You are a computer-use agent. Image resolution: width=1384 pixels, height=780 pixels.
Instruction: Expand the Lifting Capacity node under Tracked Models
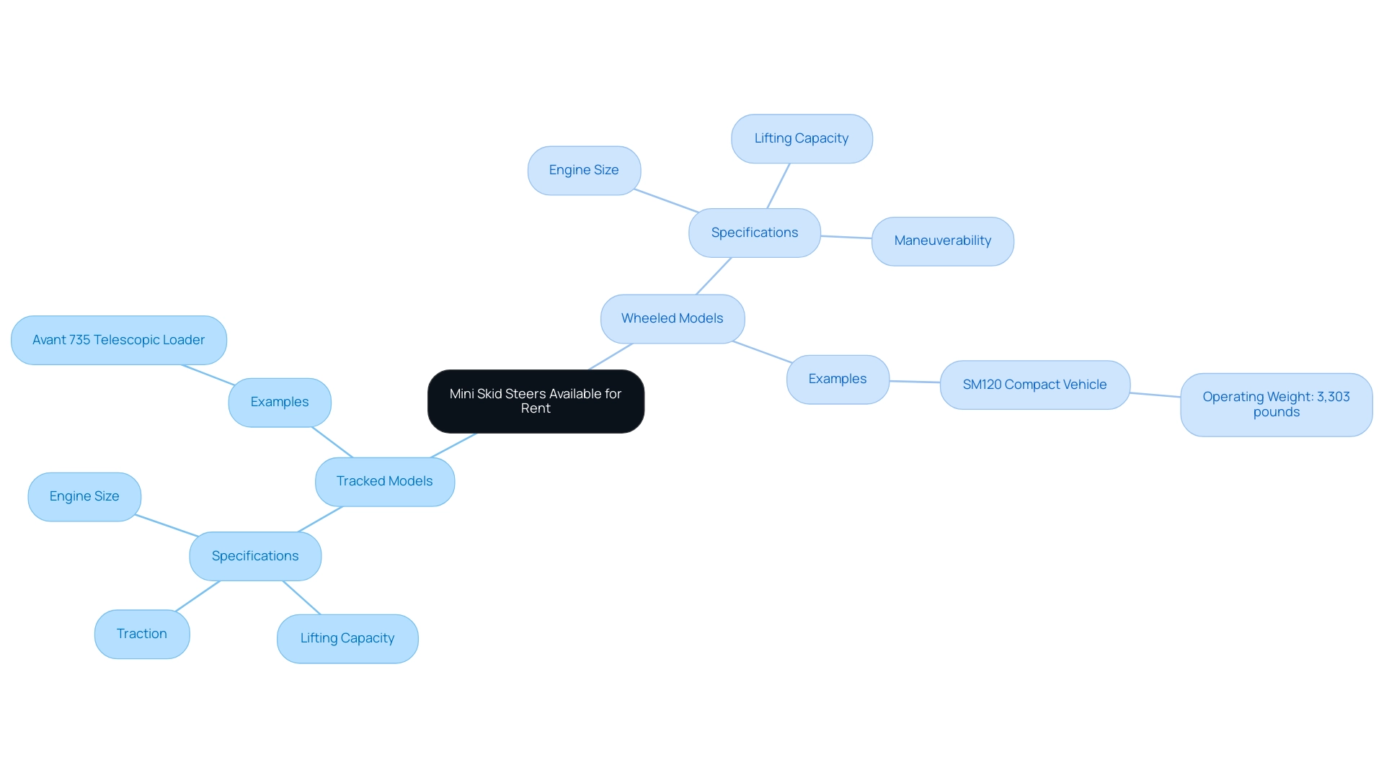click(x=349, y=637)
